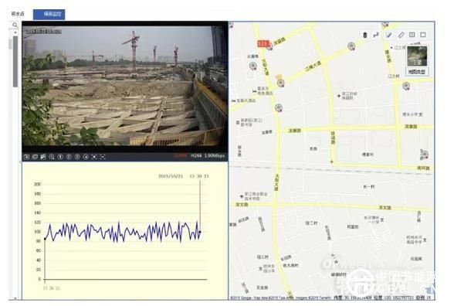Click the black cylinder tool on map toolbar
Image resolution: width=454 pixels, height=306 pixels.
(x=364, y=35)
